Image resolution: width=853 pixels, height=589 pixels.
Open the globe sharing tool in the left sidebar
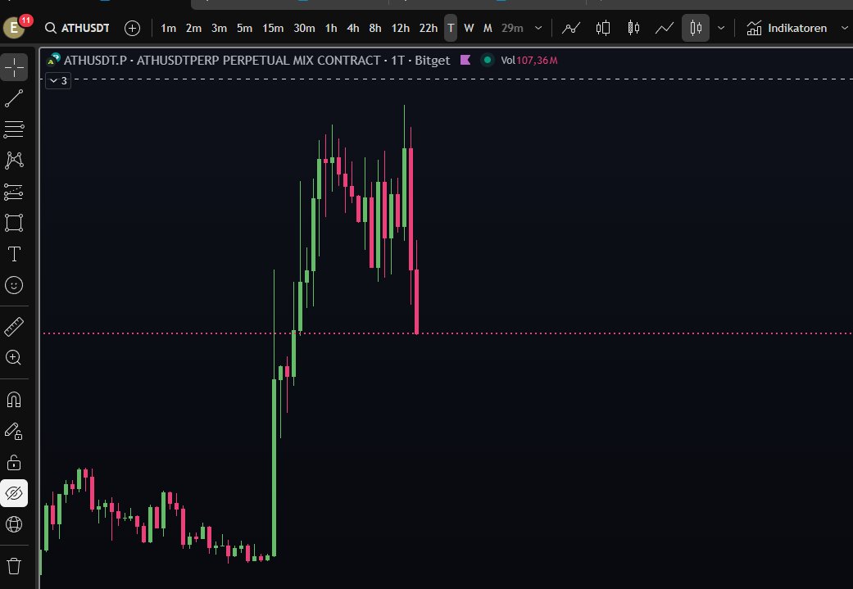tap(14, 524)
